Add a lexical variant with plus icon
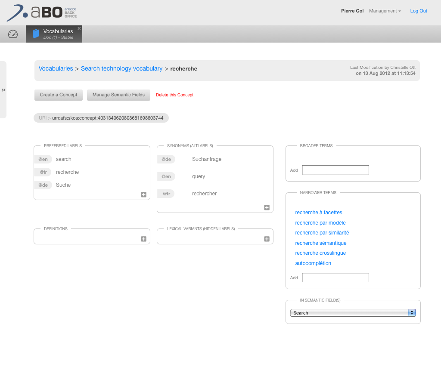The image size is (441, 367). click(267, 239)
